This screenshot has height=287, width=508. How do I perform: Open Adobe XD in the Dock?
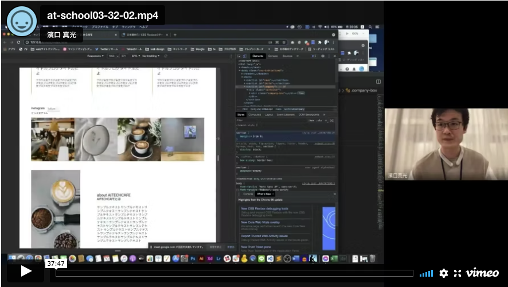click(210, 259)
